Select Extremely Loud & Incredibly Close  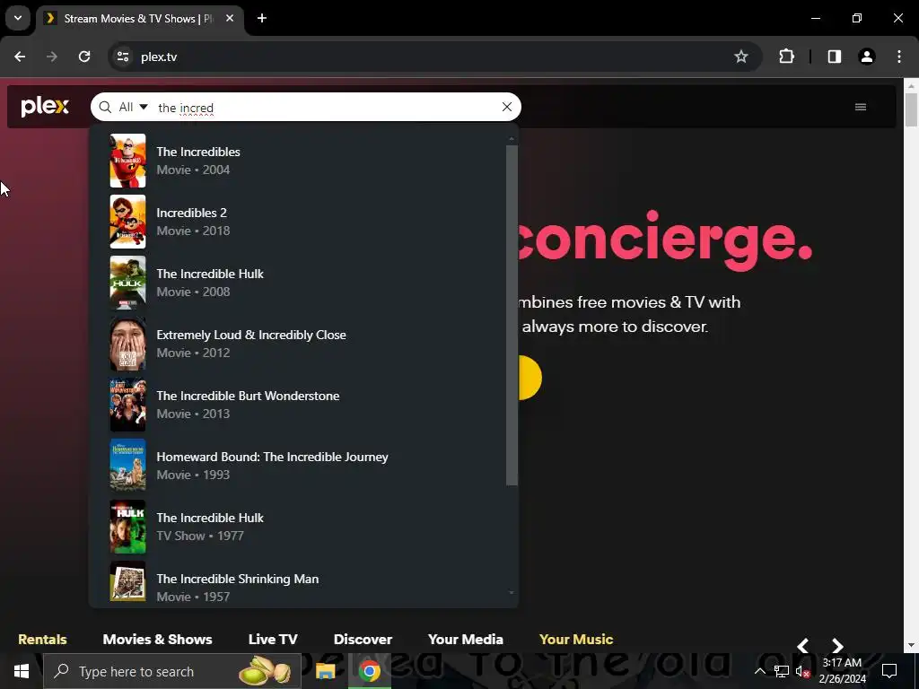pos(307,344)
